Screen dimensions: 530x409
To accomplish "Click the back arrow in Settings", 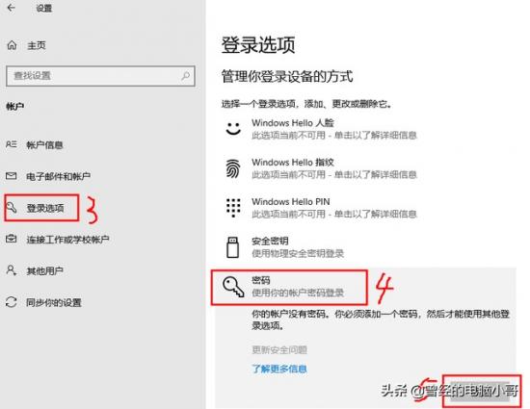I will coord(12,8).
